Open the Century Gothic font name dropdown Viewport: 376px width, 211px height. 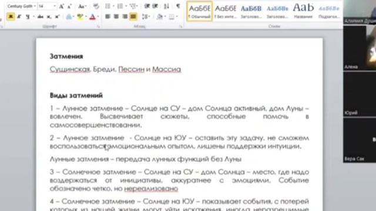pos(35,6)
